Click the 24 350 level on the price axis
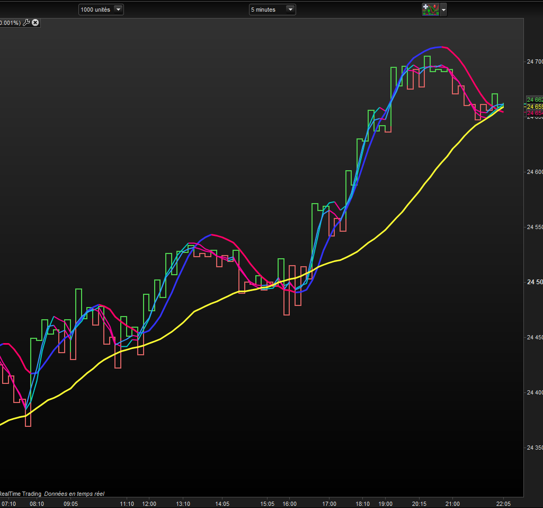The width and height of the screenshot is (543, 508). pyautogui.click(x=535, y=448)
